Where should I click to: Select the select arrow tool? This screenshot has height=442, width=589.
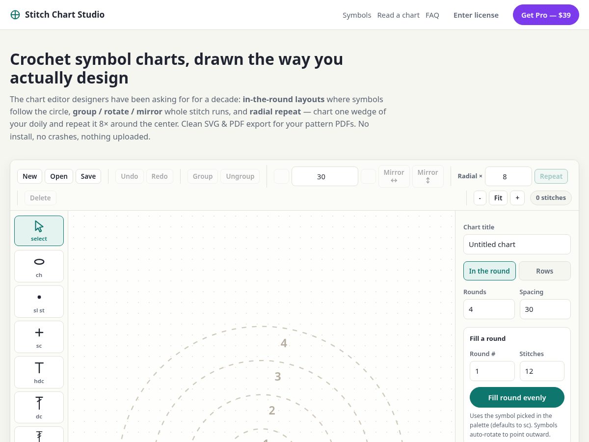click(x=39, y=231)
